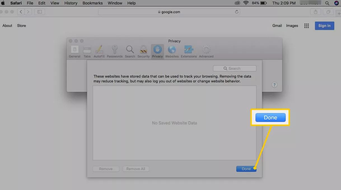341x190 pixels.
Task: Open the Passwords preferences pane
Action: click(x=115, y=51)
